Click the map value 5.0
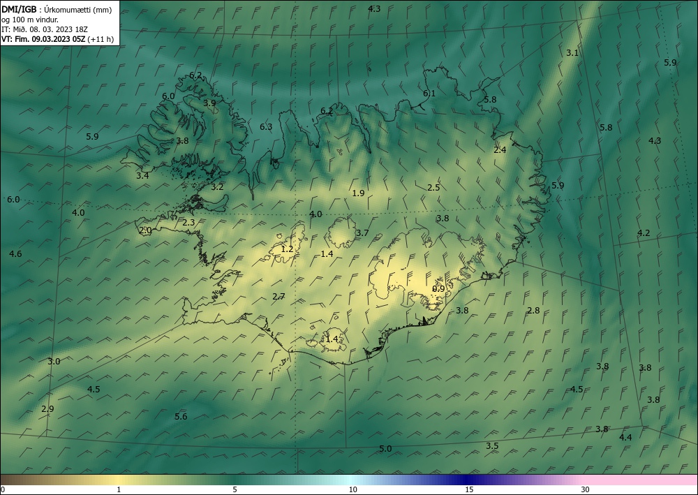This screenshot has height=495, width=698. [x=385, y=449]
